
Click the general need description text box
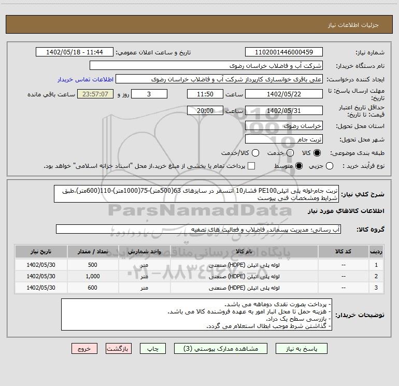pyautogui.click(x=196, y=194)
